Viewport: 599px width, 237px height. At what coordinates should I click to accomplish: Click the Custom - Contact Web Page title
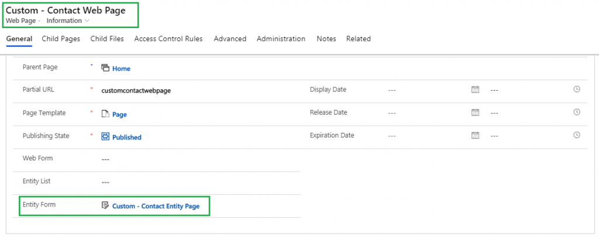tap(66, 11)
